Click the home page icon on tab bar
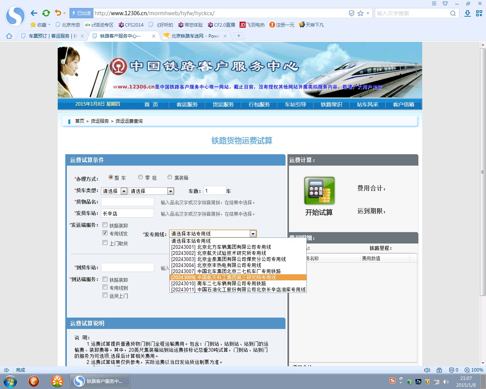 (9, 36)
